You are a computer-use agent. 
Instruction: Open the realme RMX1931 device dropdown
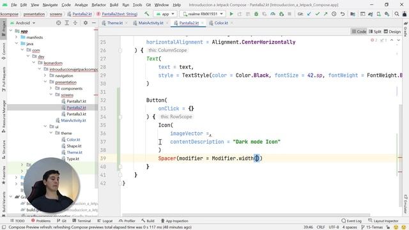click(x=203, y=14)
